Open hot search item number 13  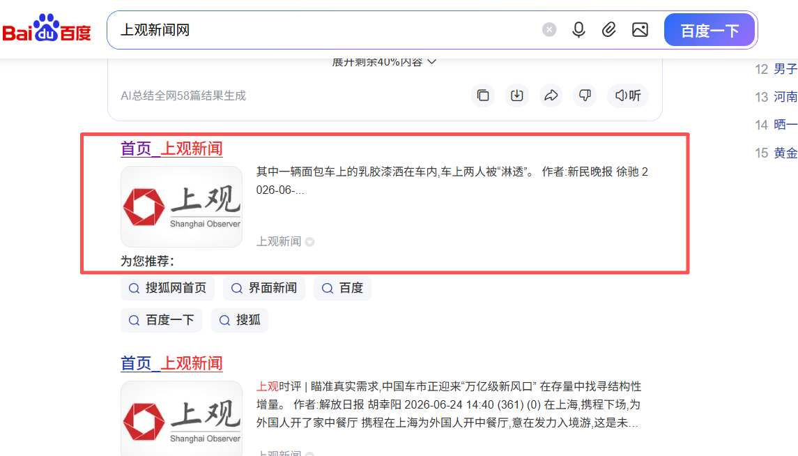(x=776, y=97)
